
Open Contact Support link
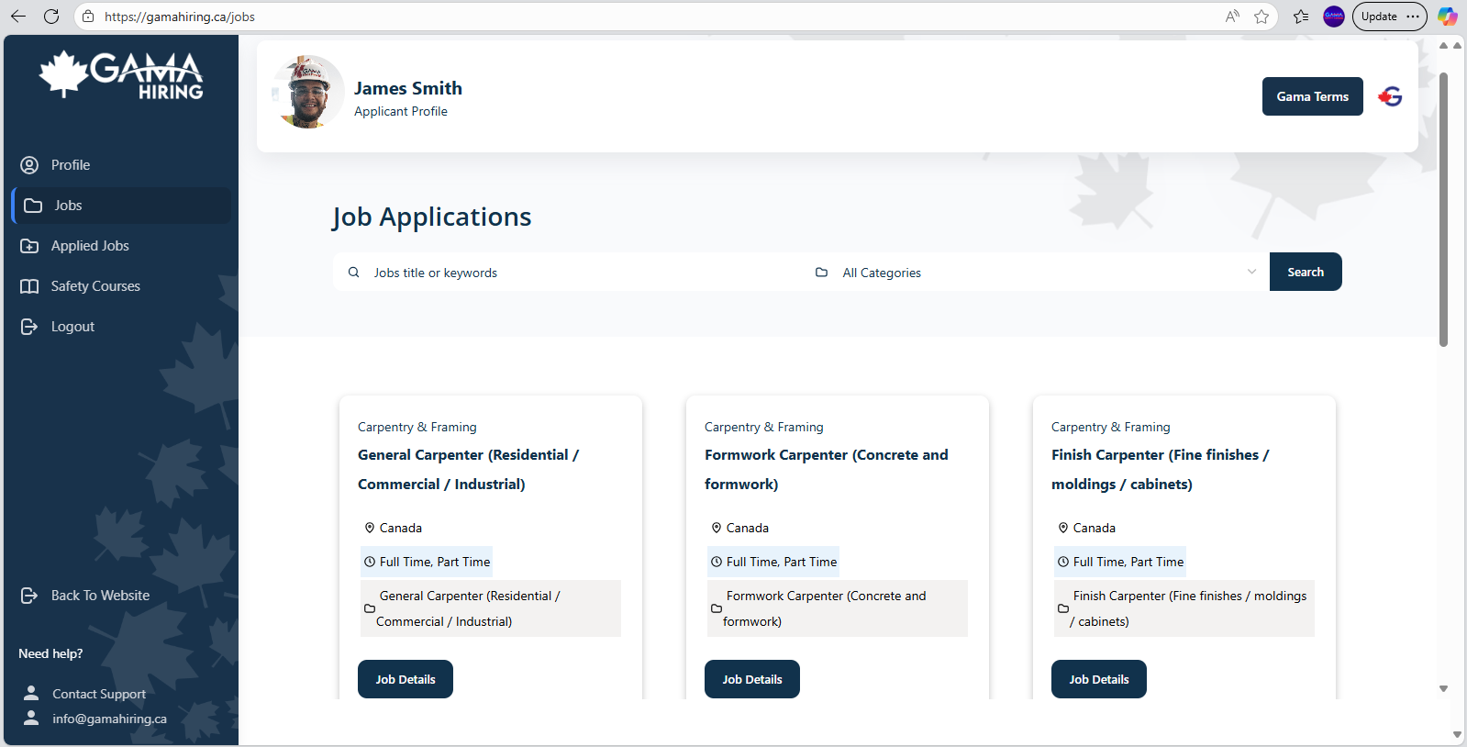(98, 694)
